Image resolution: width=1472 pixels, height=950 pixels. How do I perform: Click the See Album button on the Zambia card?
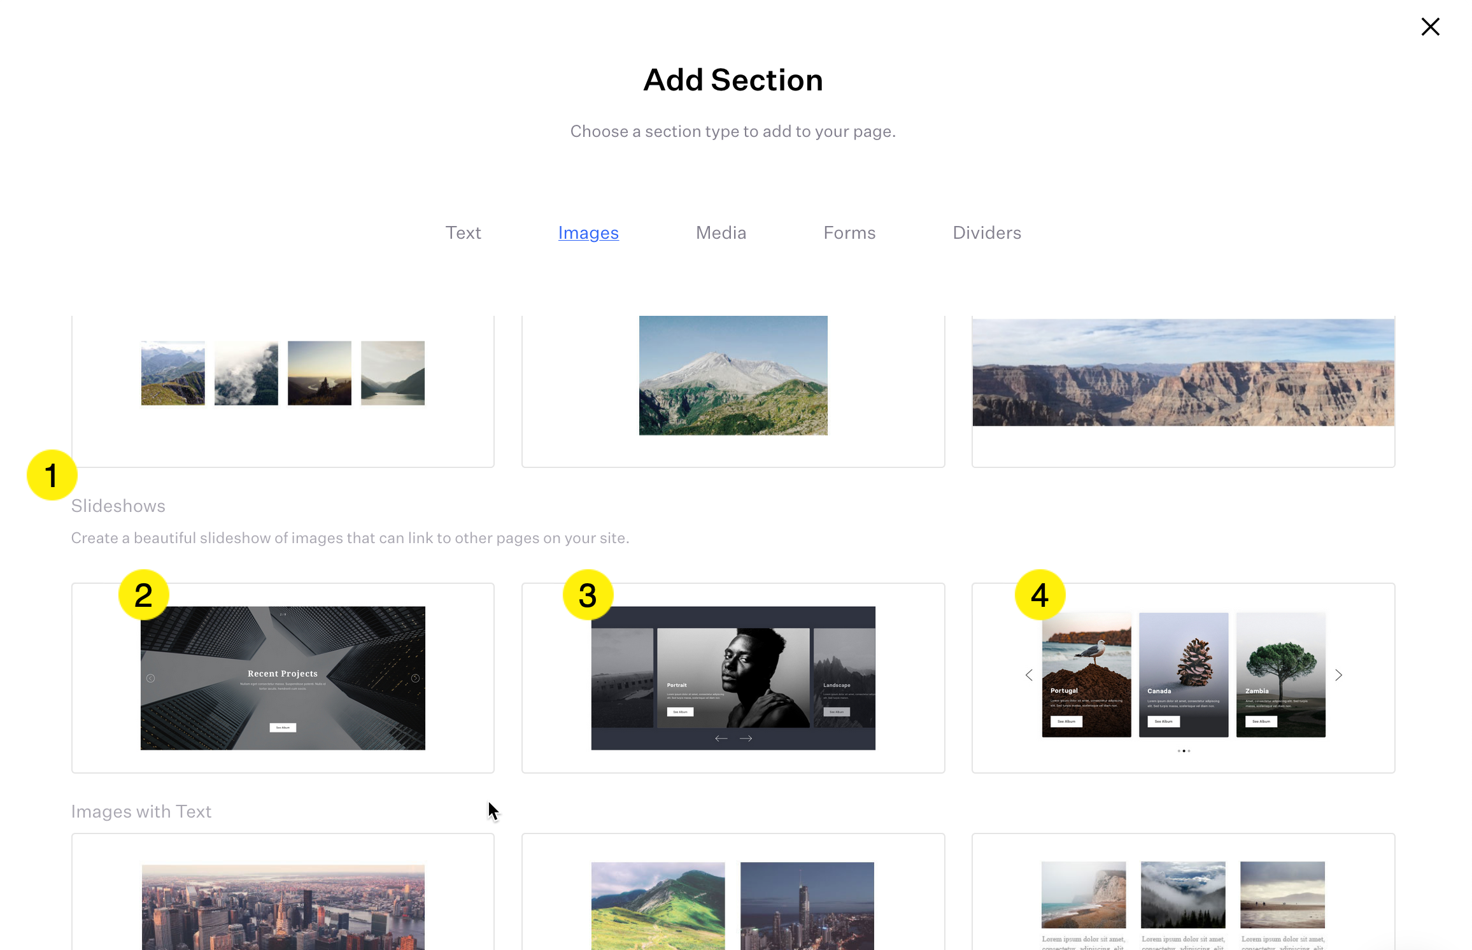point(1259,721)
